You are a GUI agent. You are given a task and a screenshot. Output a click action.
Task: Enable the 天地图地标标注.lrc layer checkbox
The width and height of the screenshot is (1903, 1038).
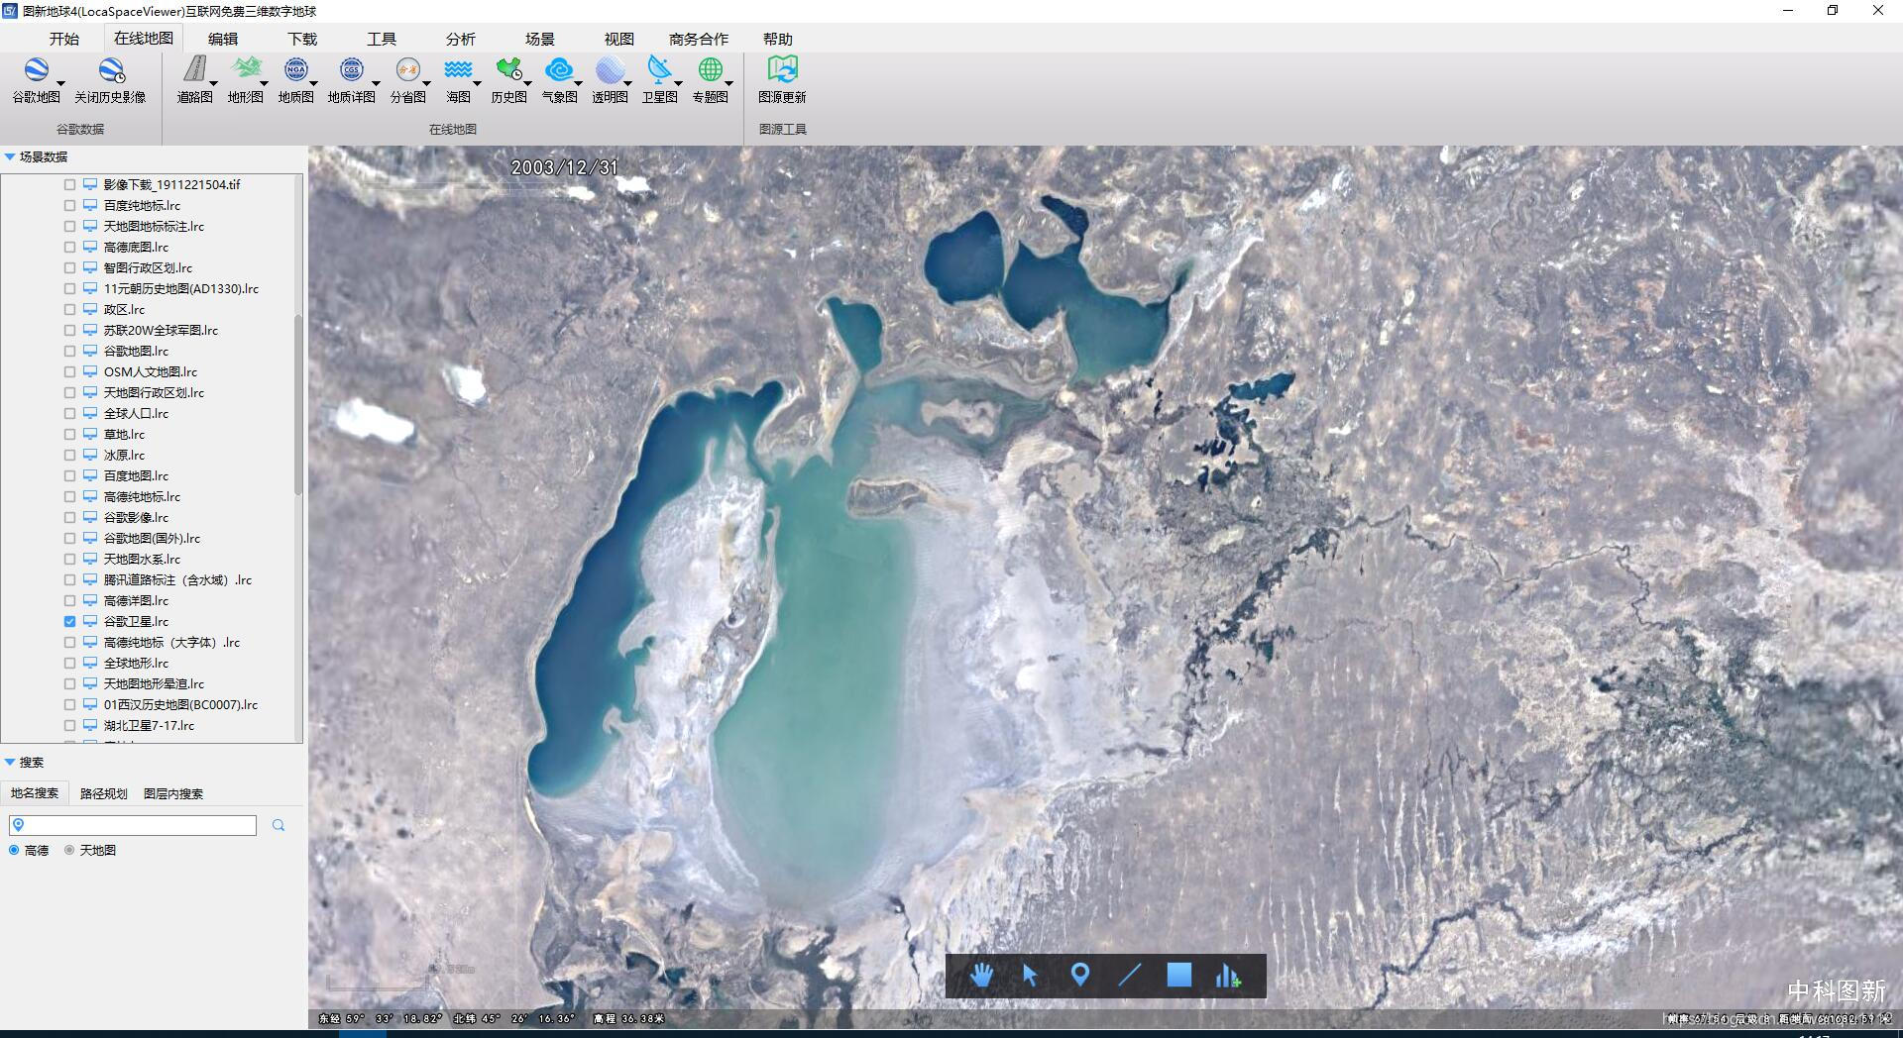69,226
